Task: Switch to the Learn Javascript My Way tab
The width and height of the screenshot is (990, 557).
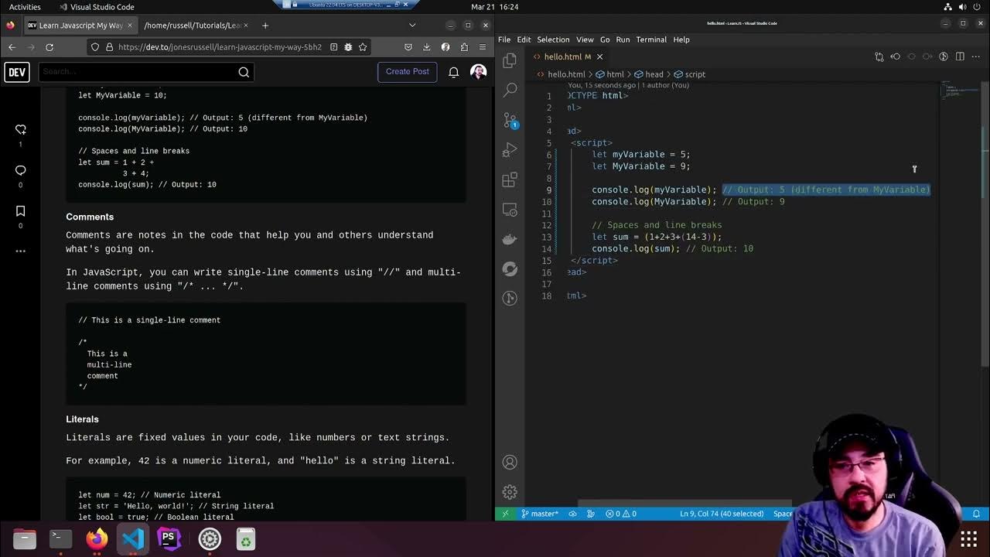Action: coord(80,25)
